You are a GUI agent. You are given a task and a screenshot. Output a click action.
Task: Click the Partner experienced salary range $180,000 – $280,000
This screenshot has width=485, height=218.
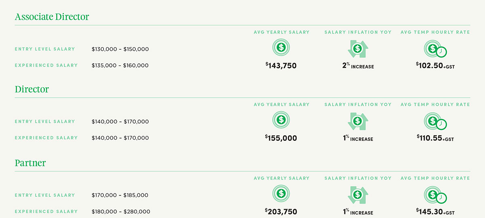121,212
